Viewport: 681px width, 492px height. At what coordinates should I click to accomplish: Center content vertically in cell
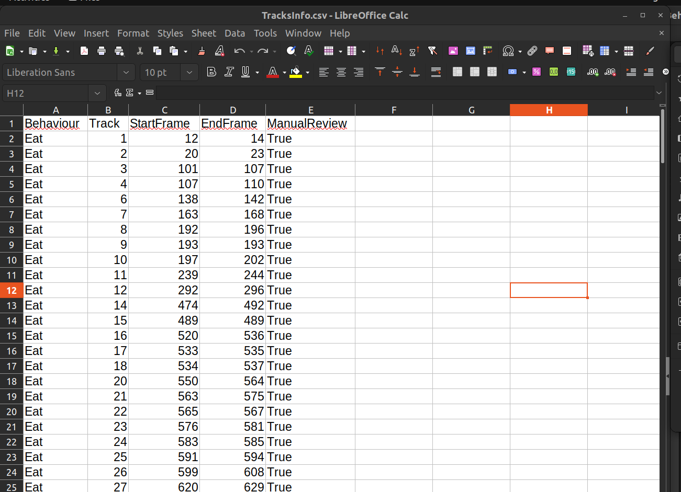click(x=397, y=72)
